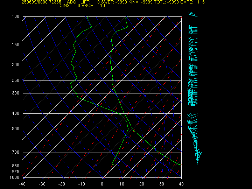Click the 10 temperature axis label
252x189 pixels.
click(122, 184)
